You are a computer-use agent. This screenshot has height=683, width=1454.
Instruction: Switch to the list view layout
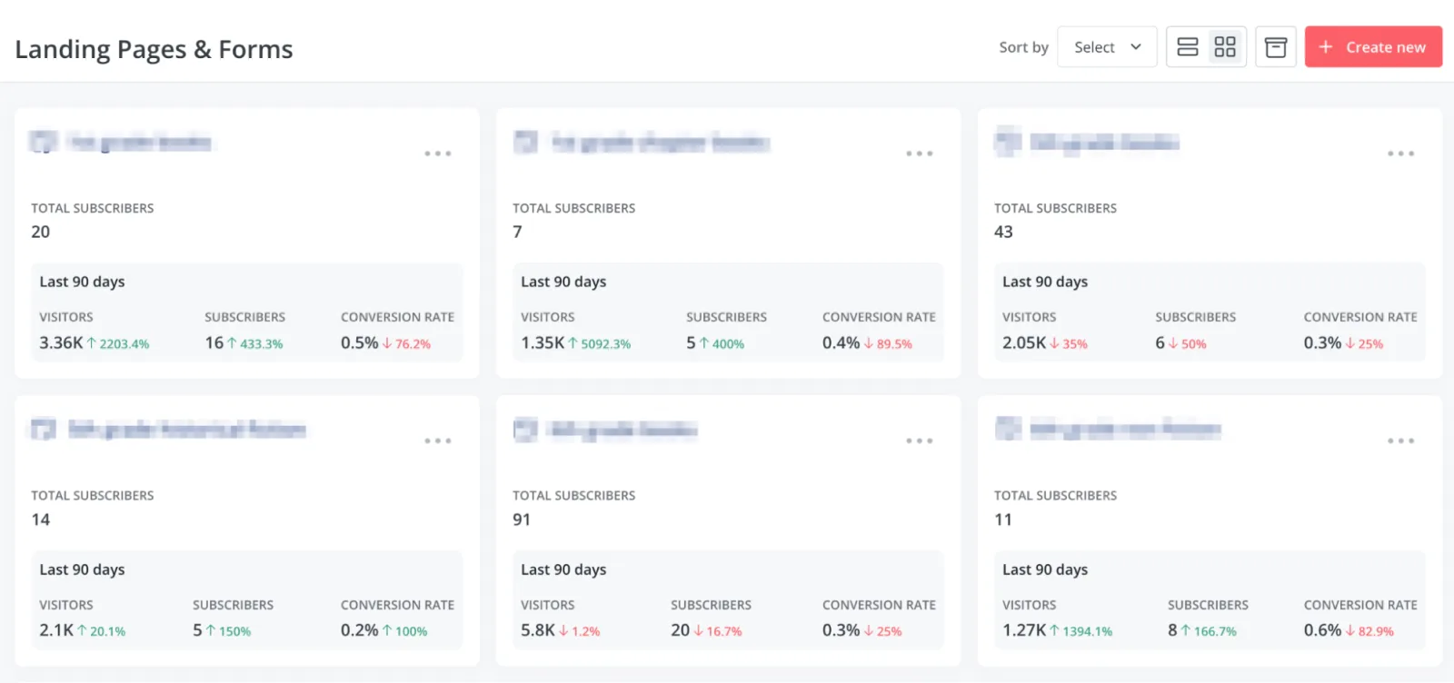(x=1187, y=47)
